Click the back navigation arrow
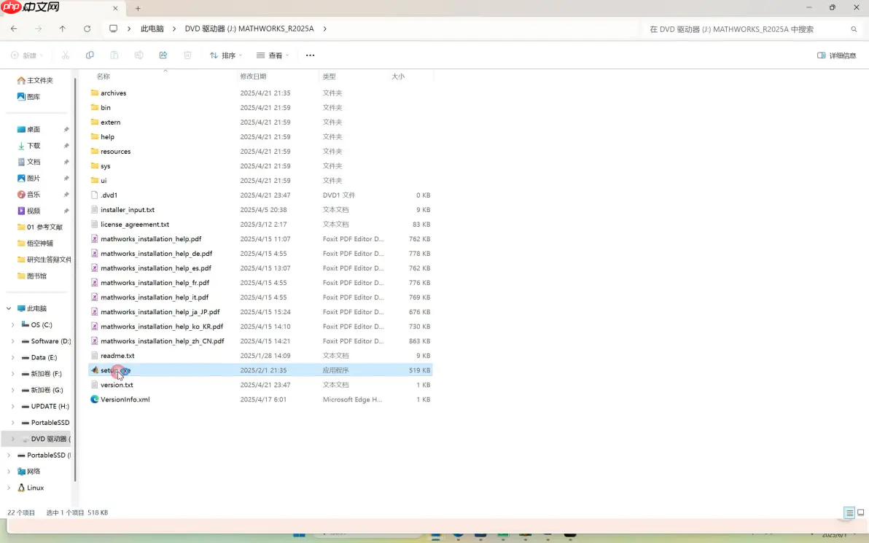 tap(14, 28)
